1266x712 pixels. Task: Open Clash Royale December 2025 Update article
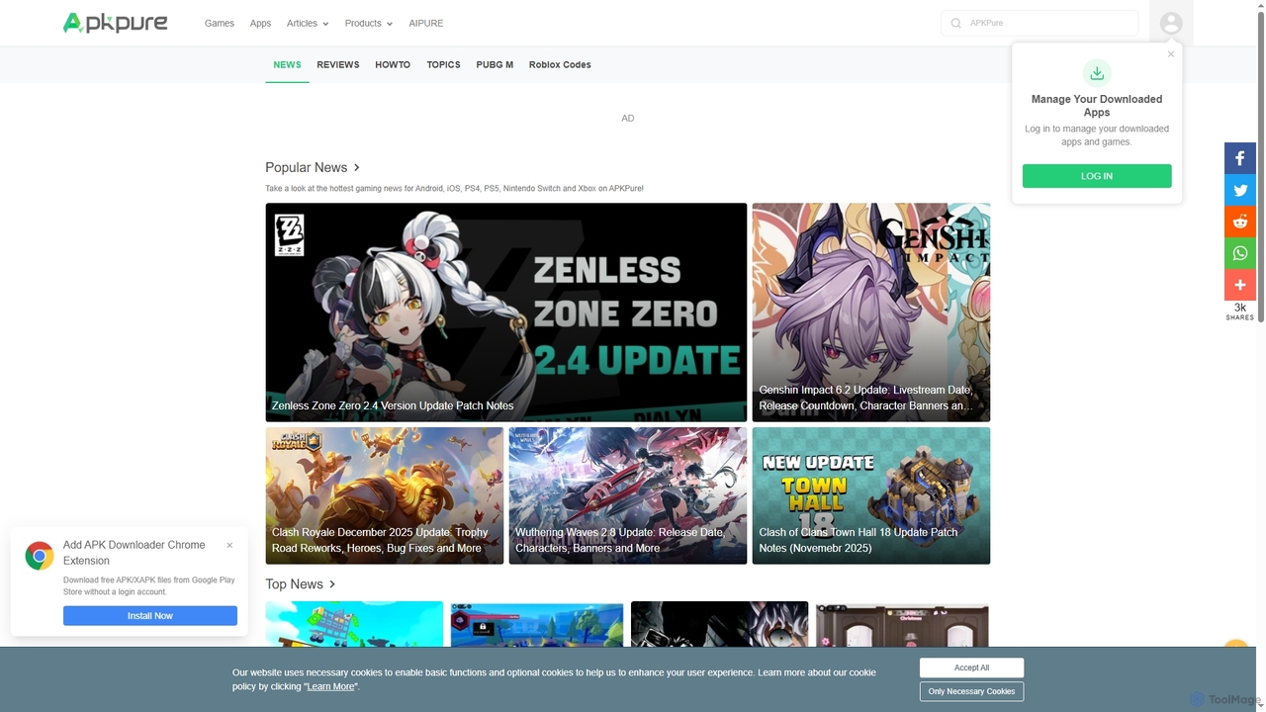(385, 495)
